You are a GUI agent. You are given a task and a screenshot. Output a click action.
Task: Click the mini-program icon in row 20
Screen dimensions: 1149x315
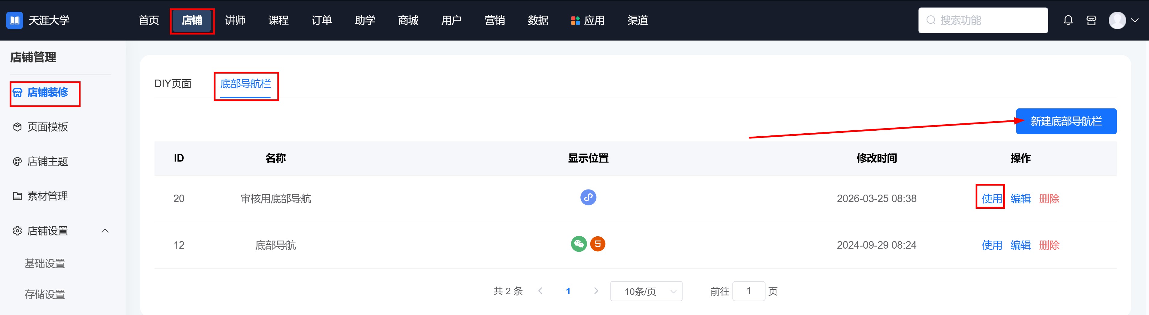(x=588, y=197)
